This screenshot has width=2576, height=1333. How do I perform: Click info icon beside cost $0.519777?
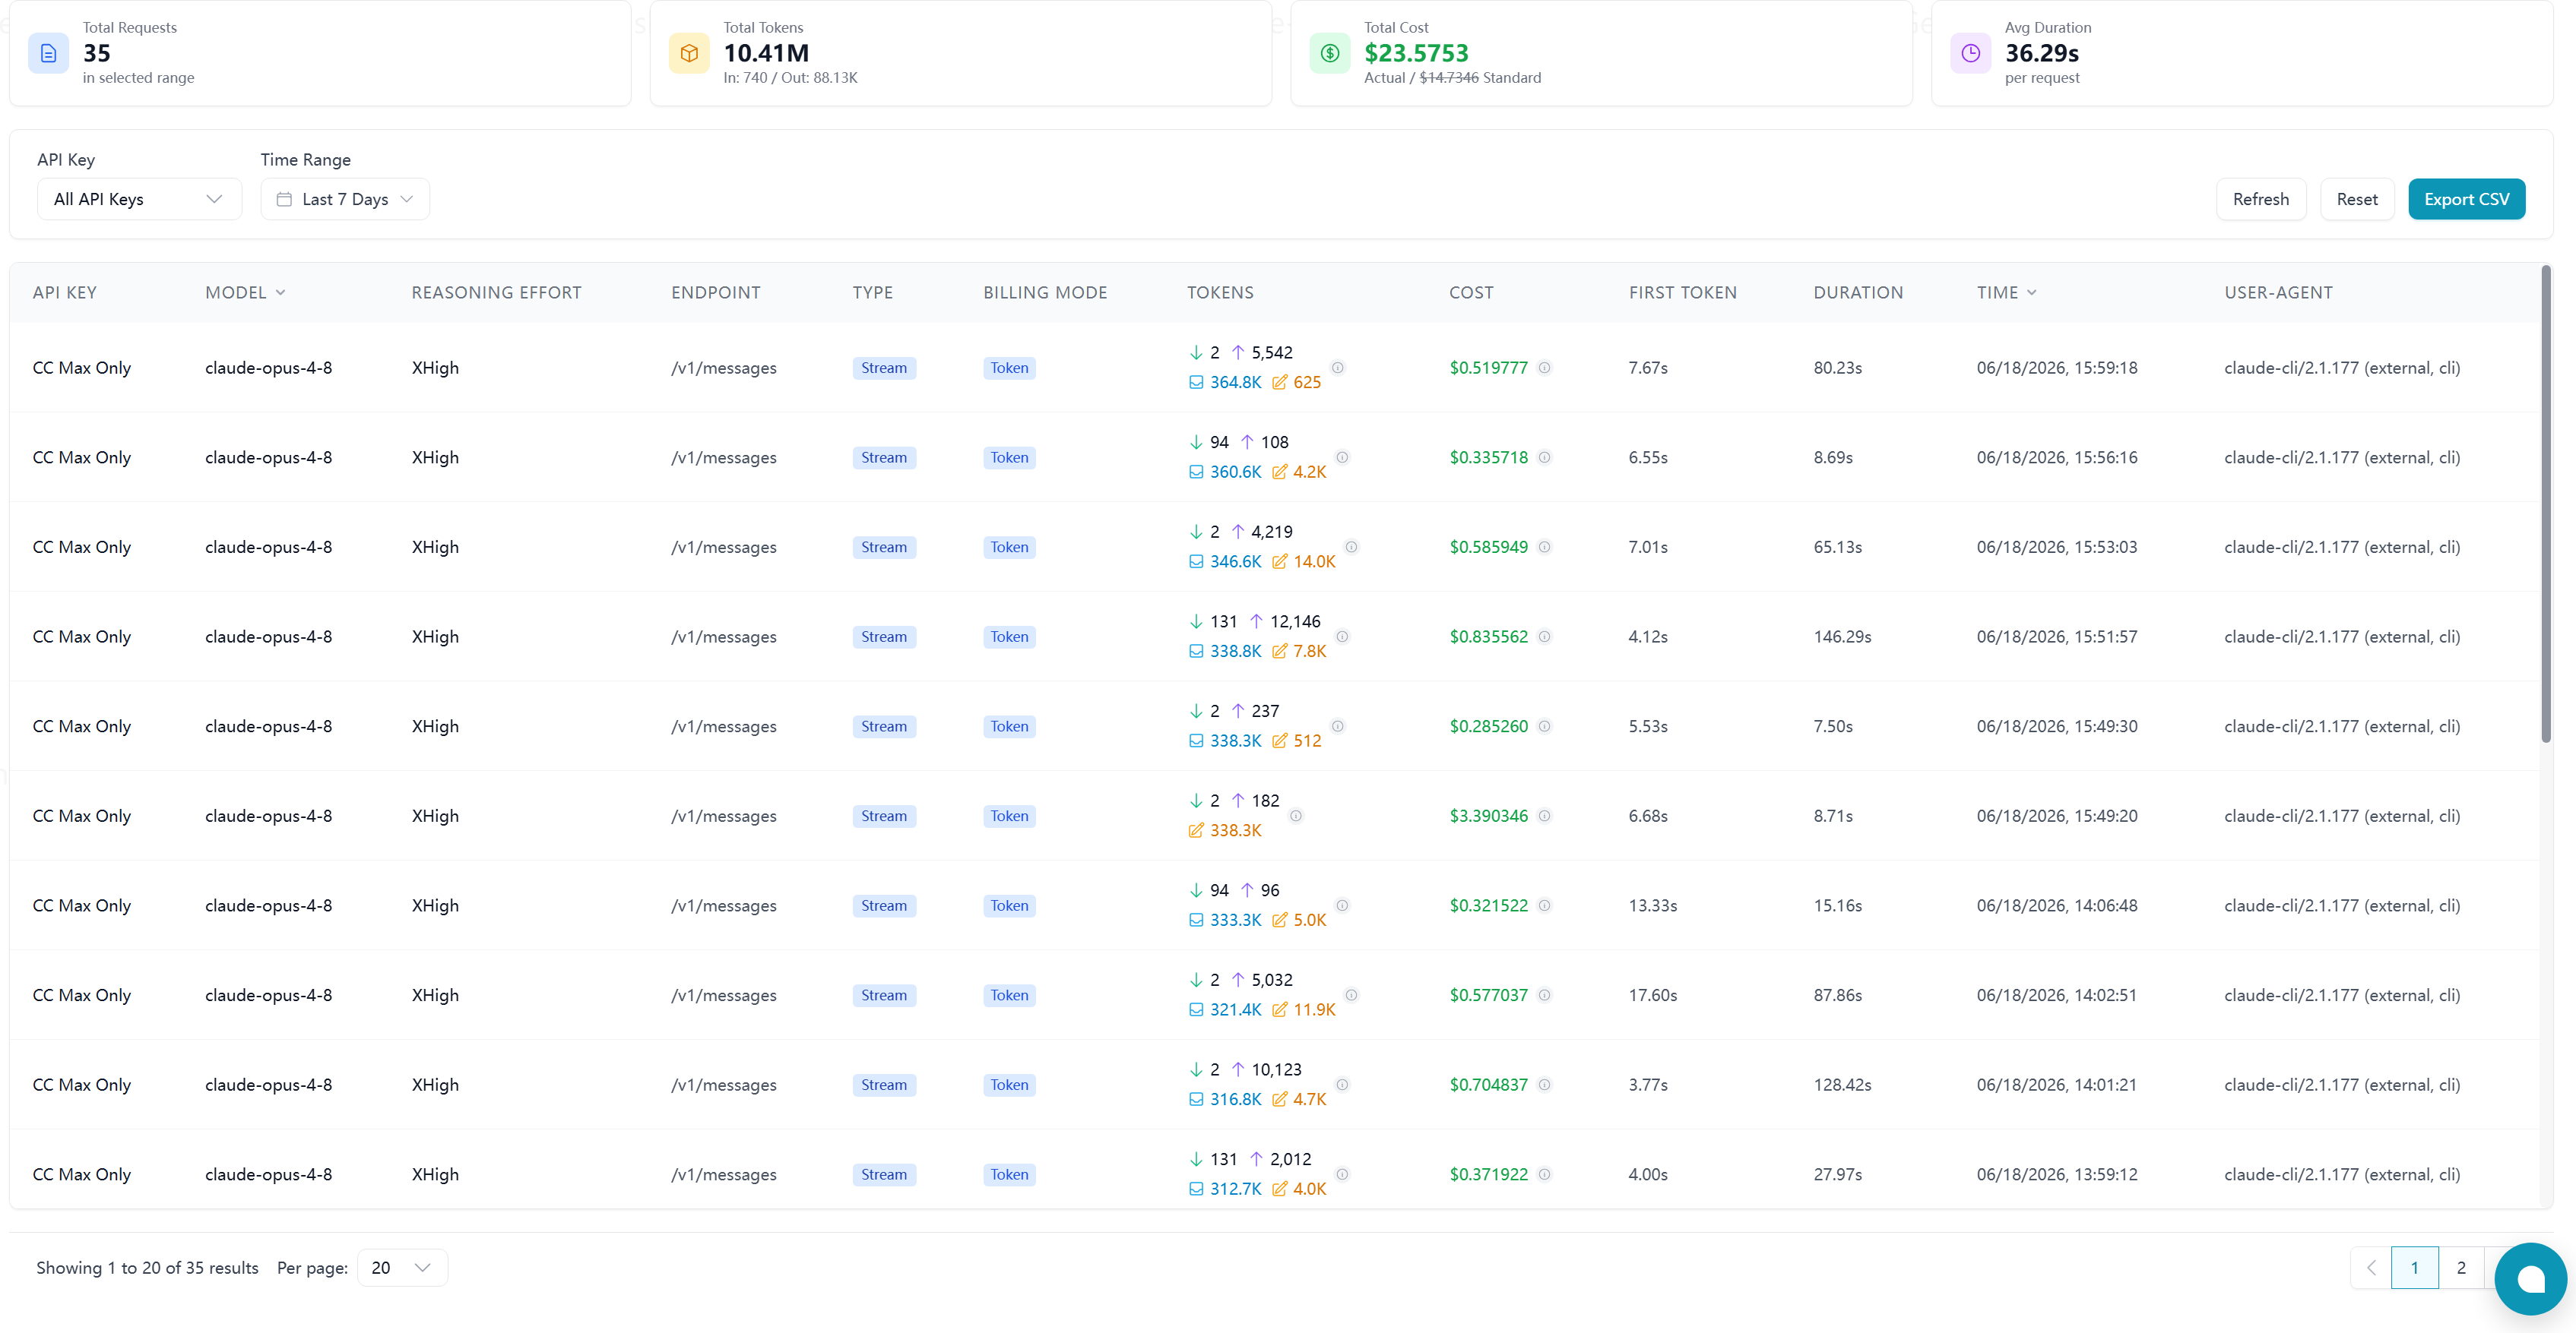tap(1545, 368)
